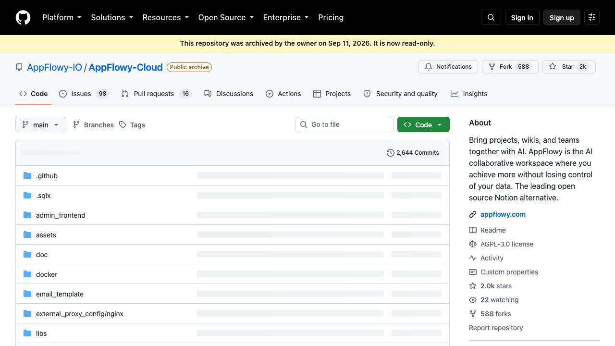The height and width of the screenshot is (346, 615).
Task: Click the link icon beside appflowy.com
Action: tap(473, 214)
